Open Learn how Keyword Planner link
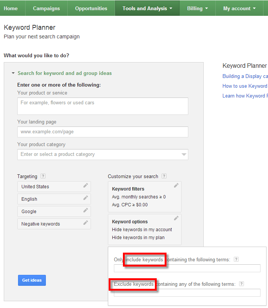The image size is (268, 308). [245, 96]
